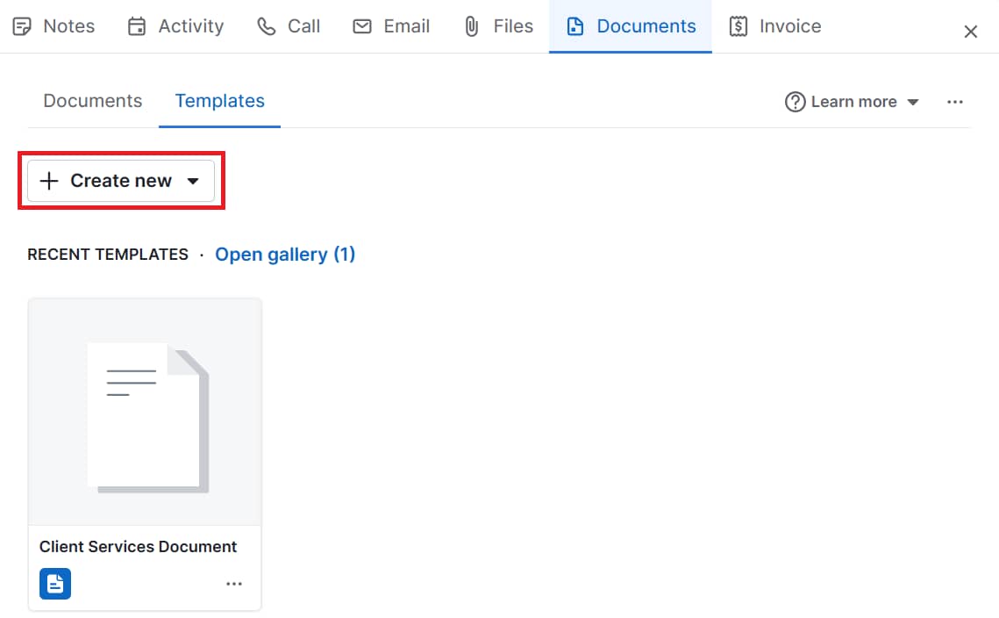Click the Google Docs icon on the template card
This screenshot has width=999, height=618.
click(x=54, y=583)
